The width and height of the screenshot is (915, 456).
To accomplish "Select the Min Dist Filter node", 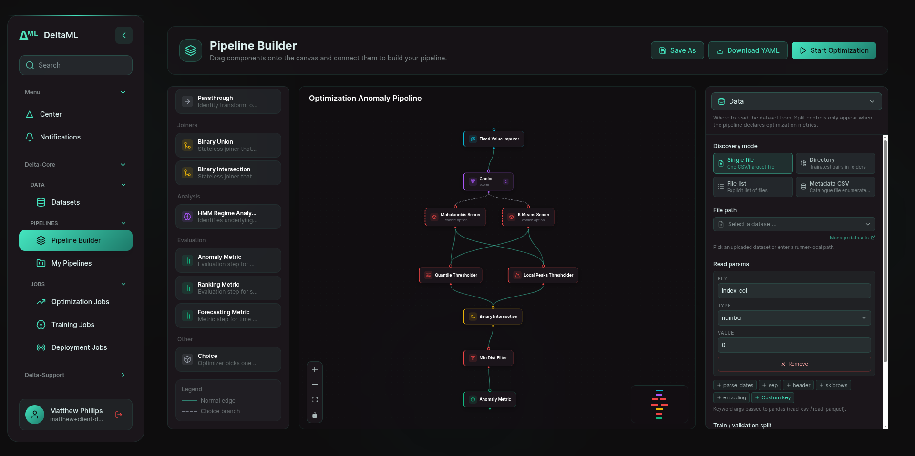I will (488, 358).
